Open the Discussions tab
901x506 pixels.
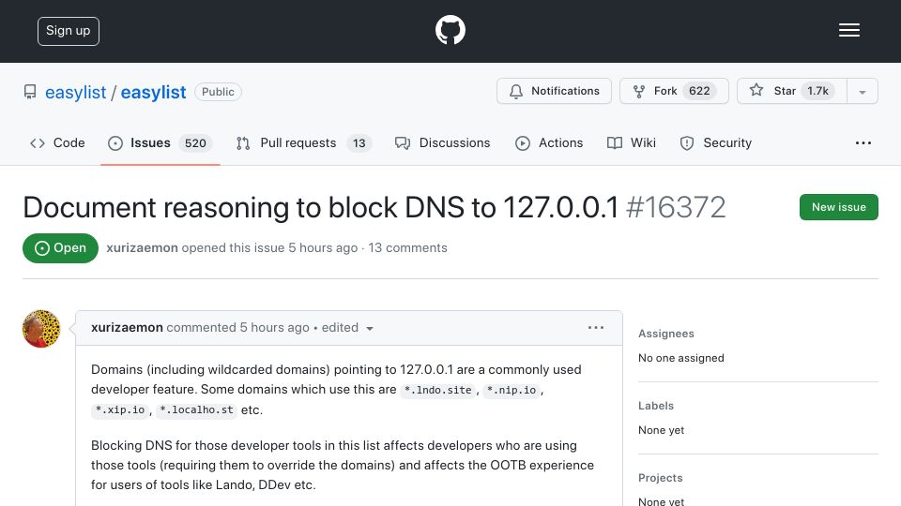tap(442, 142)
